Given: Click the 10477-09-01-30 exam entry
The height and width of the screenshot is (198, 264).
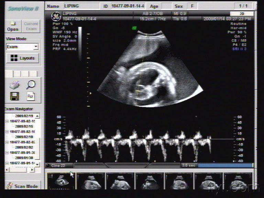Looking at the screenshot, I should tap(22, 153).
